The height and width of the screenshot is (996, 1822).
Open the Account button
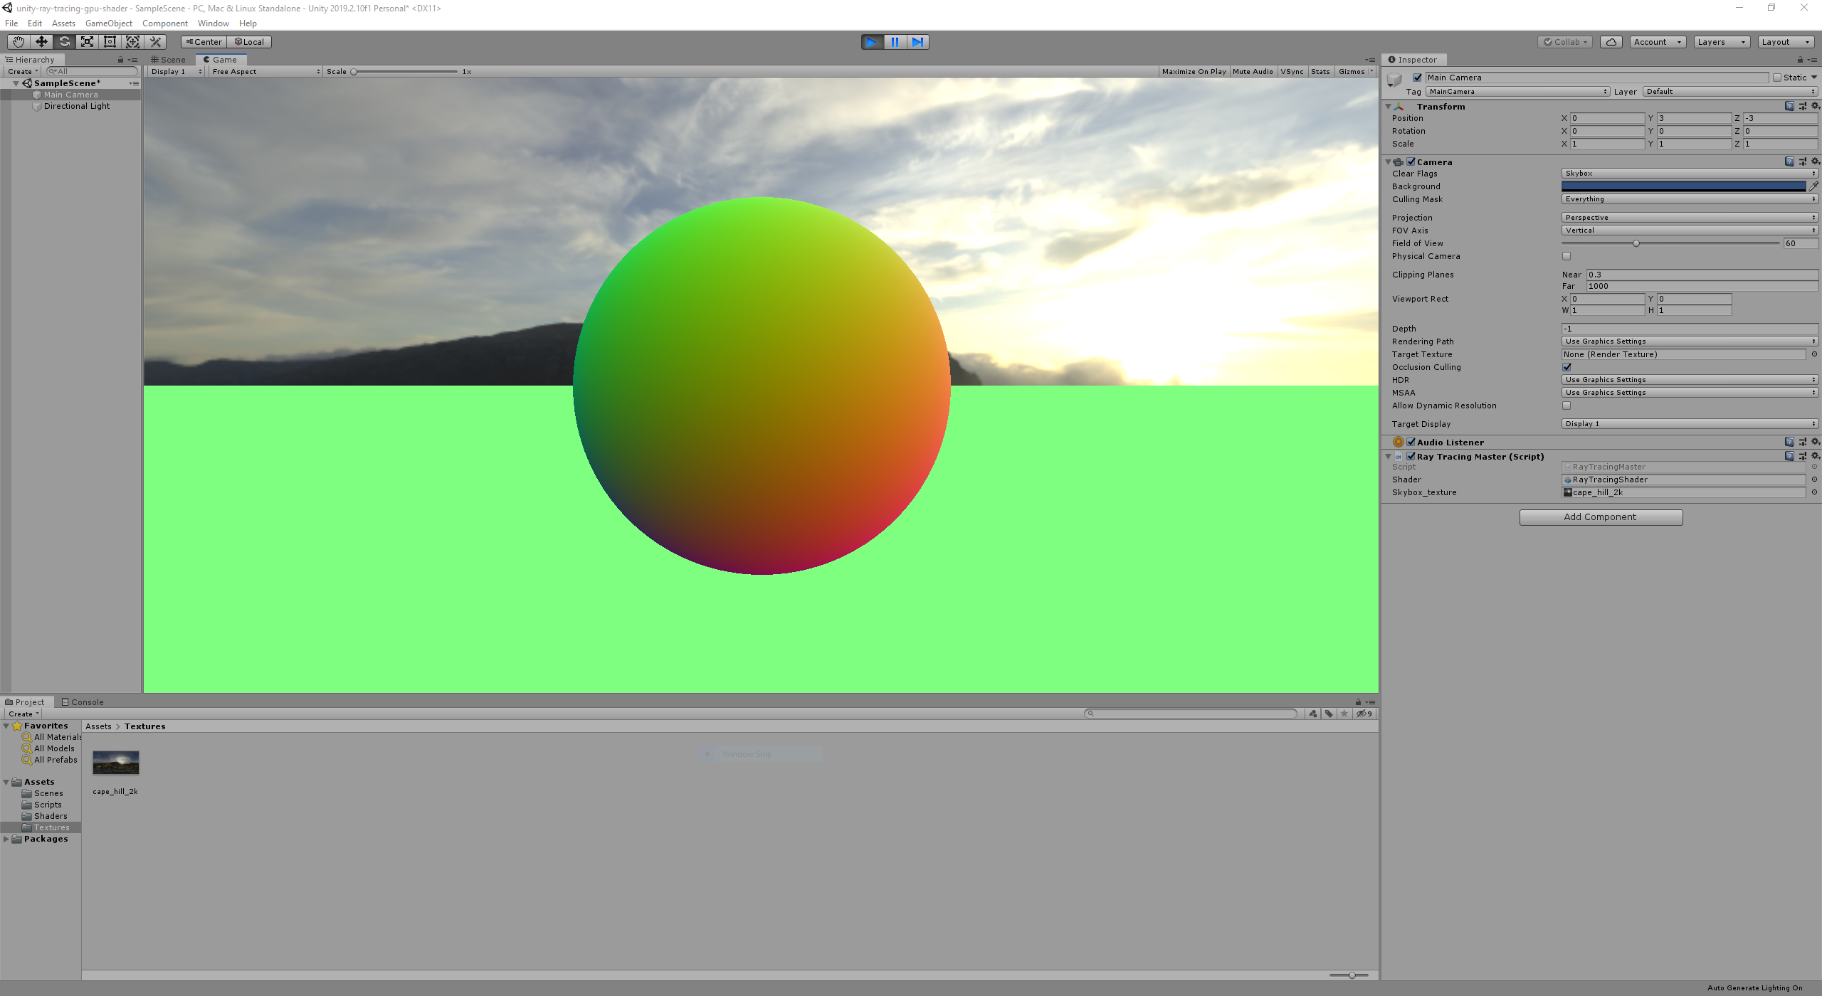(x=1658, y=42)
